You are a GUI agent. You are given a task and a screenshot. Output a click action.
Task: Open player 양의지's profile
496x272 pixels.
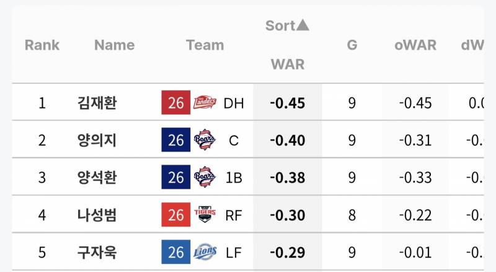click(97, 140)
